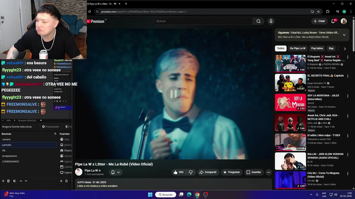The height and width of the screenshot is (199, 355).
Task: Click the URL address bar
Action: [204, 12]
